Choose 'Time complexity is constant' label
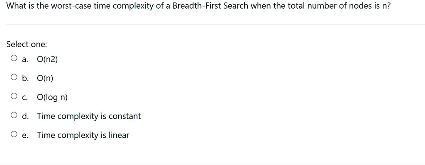 [x=89, y=116]
